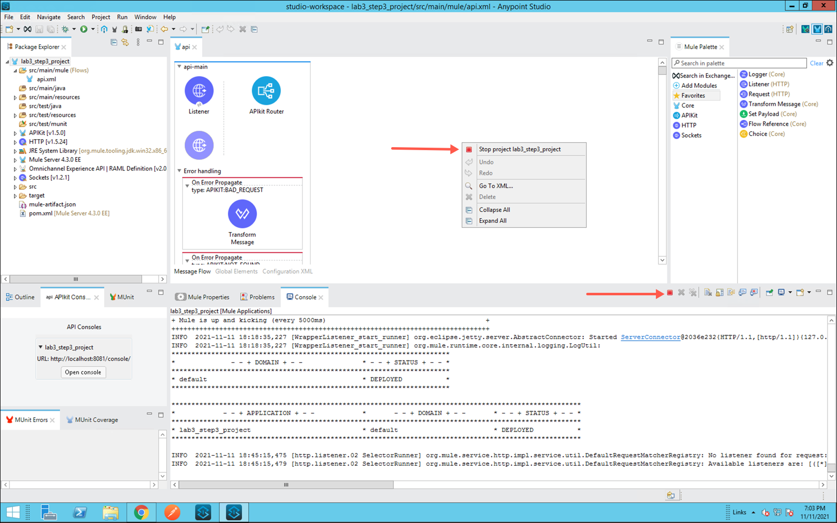Click the console horizontal scrollbar
This screenshot has width=837, height=523.
[x=286, y=485]
